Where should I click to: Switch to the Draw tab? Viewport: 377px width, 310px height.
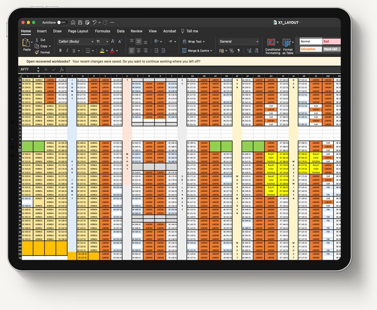tap(57, 31)
